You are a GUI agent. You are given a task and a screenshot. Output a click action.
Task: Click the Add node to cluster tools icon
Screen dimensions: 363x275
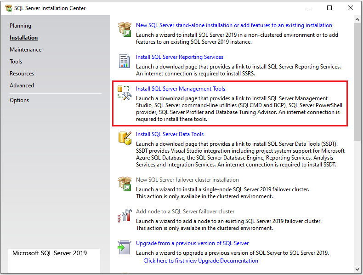pos(125,215)
